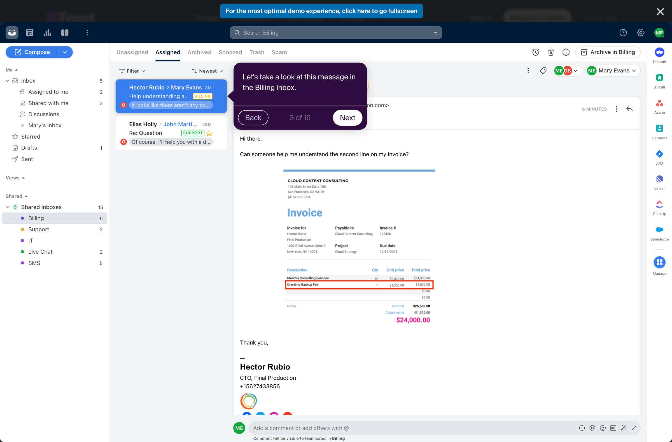The height and width of the screenshot is (442, 672).
Task: Select the Support shared inbox
Action: [x=55, y=230]
